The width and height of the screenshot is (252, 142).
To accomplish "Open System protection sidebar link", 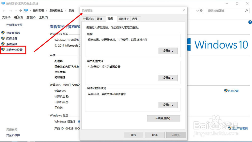I will (x=12, y=44).
